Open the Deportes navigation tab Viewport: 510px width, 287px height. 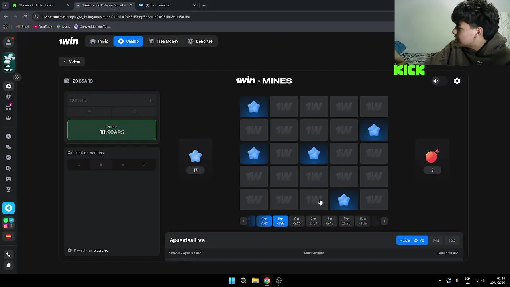coord(200,41)
